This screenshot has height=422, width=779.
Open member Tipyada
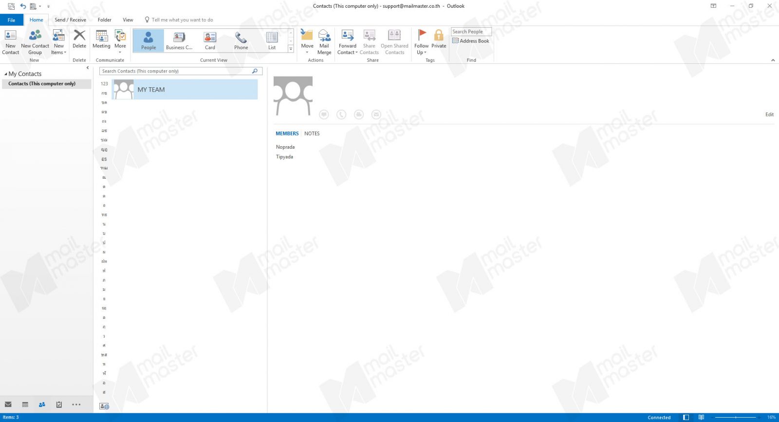point(284,157)
